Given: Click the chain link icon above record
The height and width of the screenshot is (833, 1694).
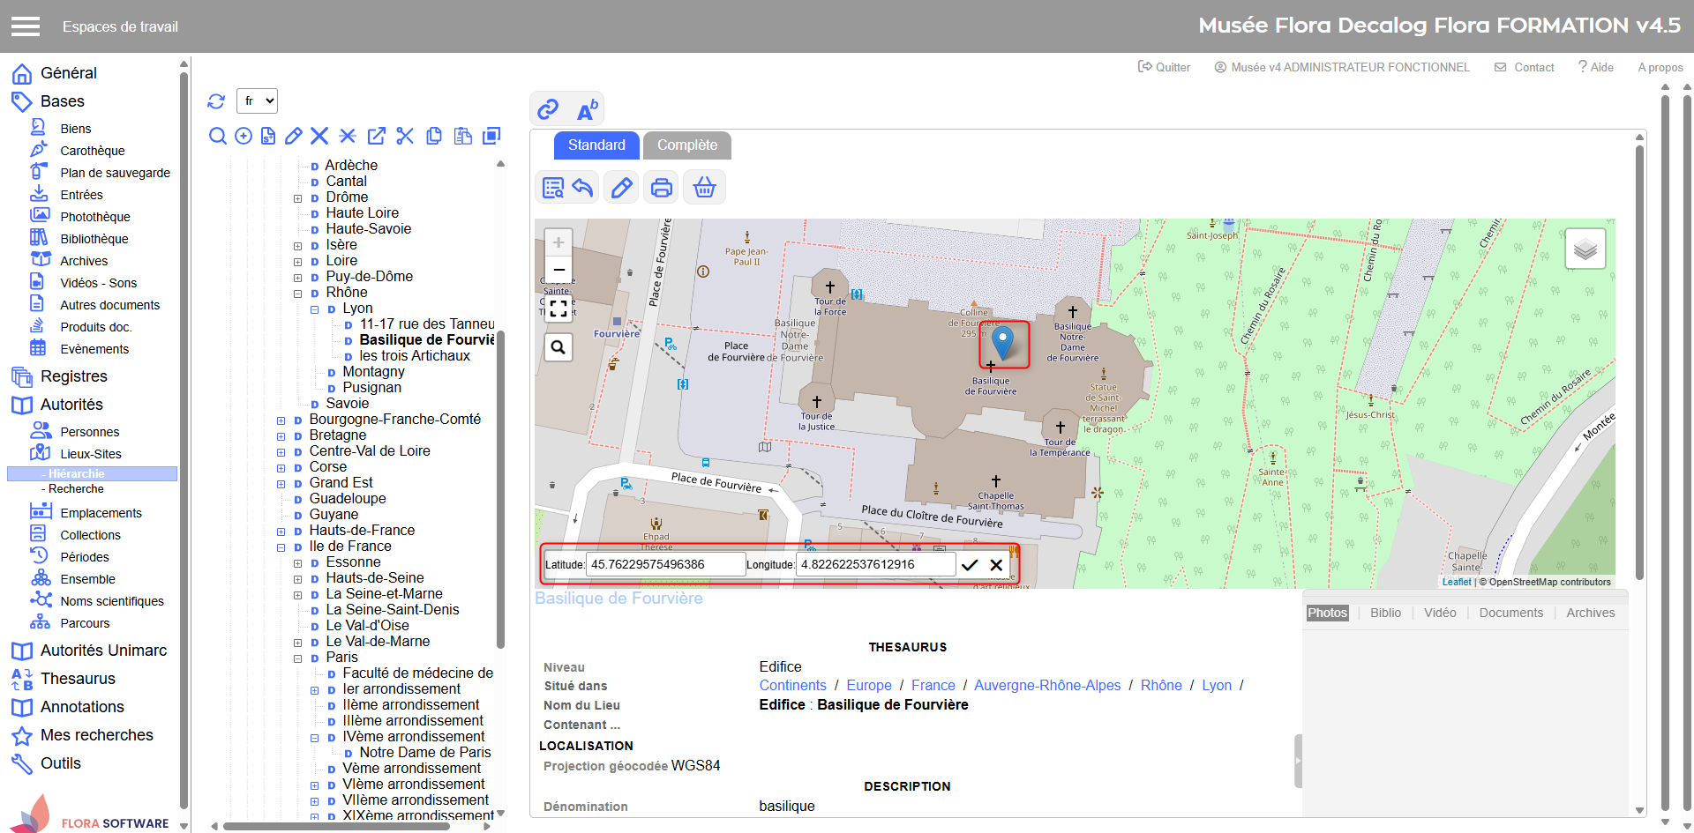Looking at the screenshot, I should 548,109.
